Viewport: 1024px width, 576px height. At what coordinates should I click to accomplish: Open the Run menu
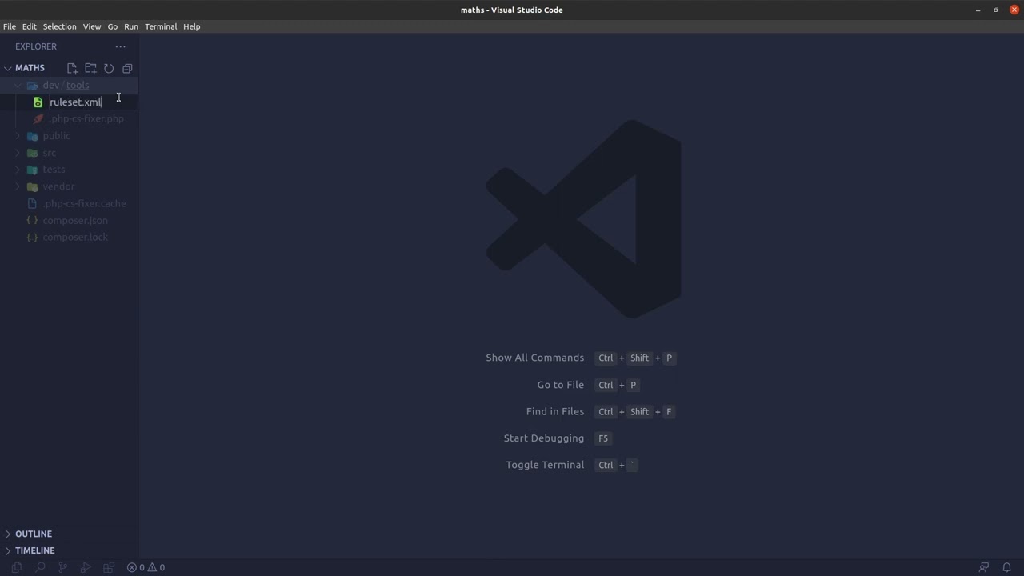click(131, 26)
